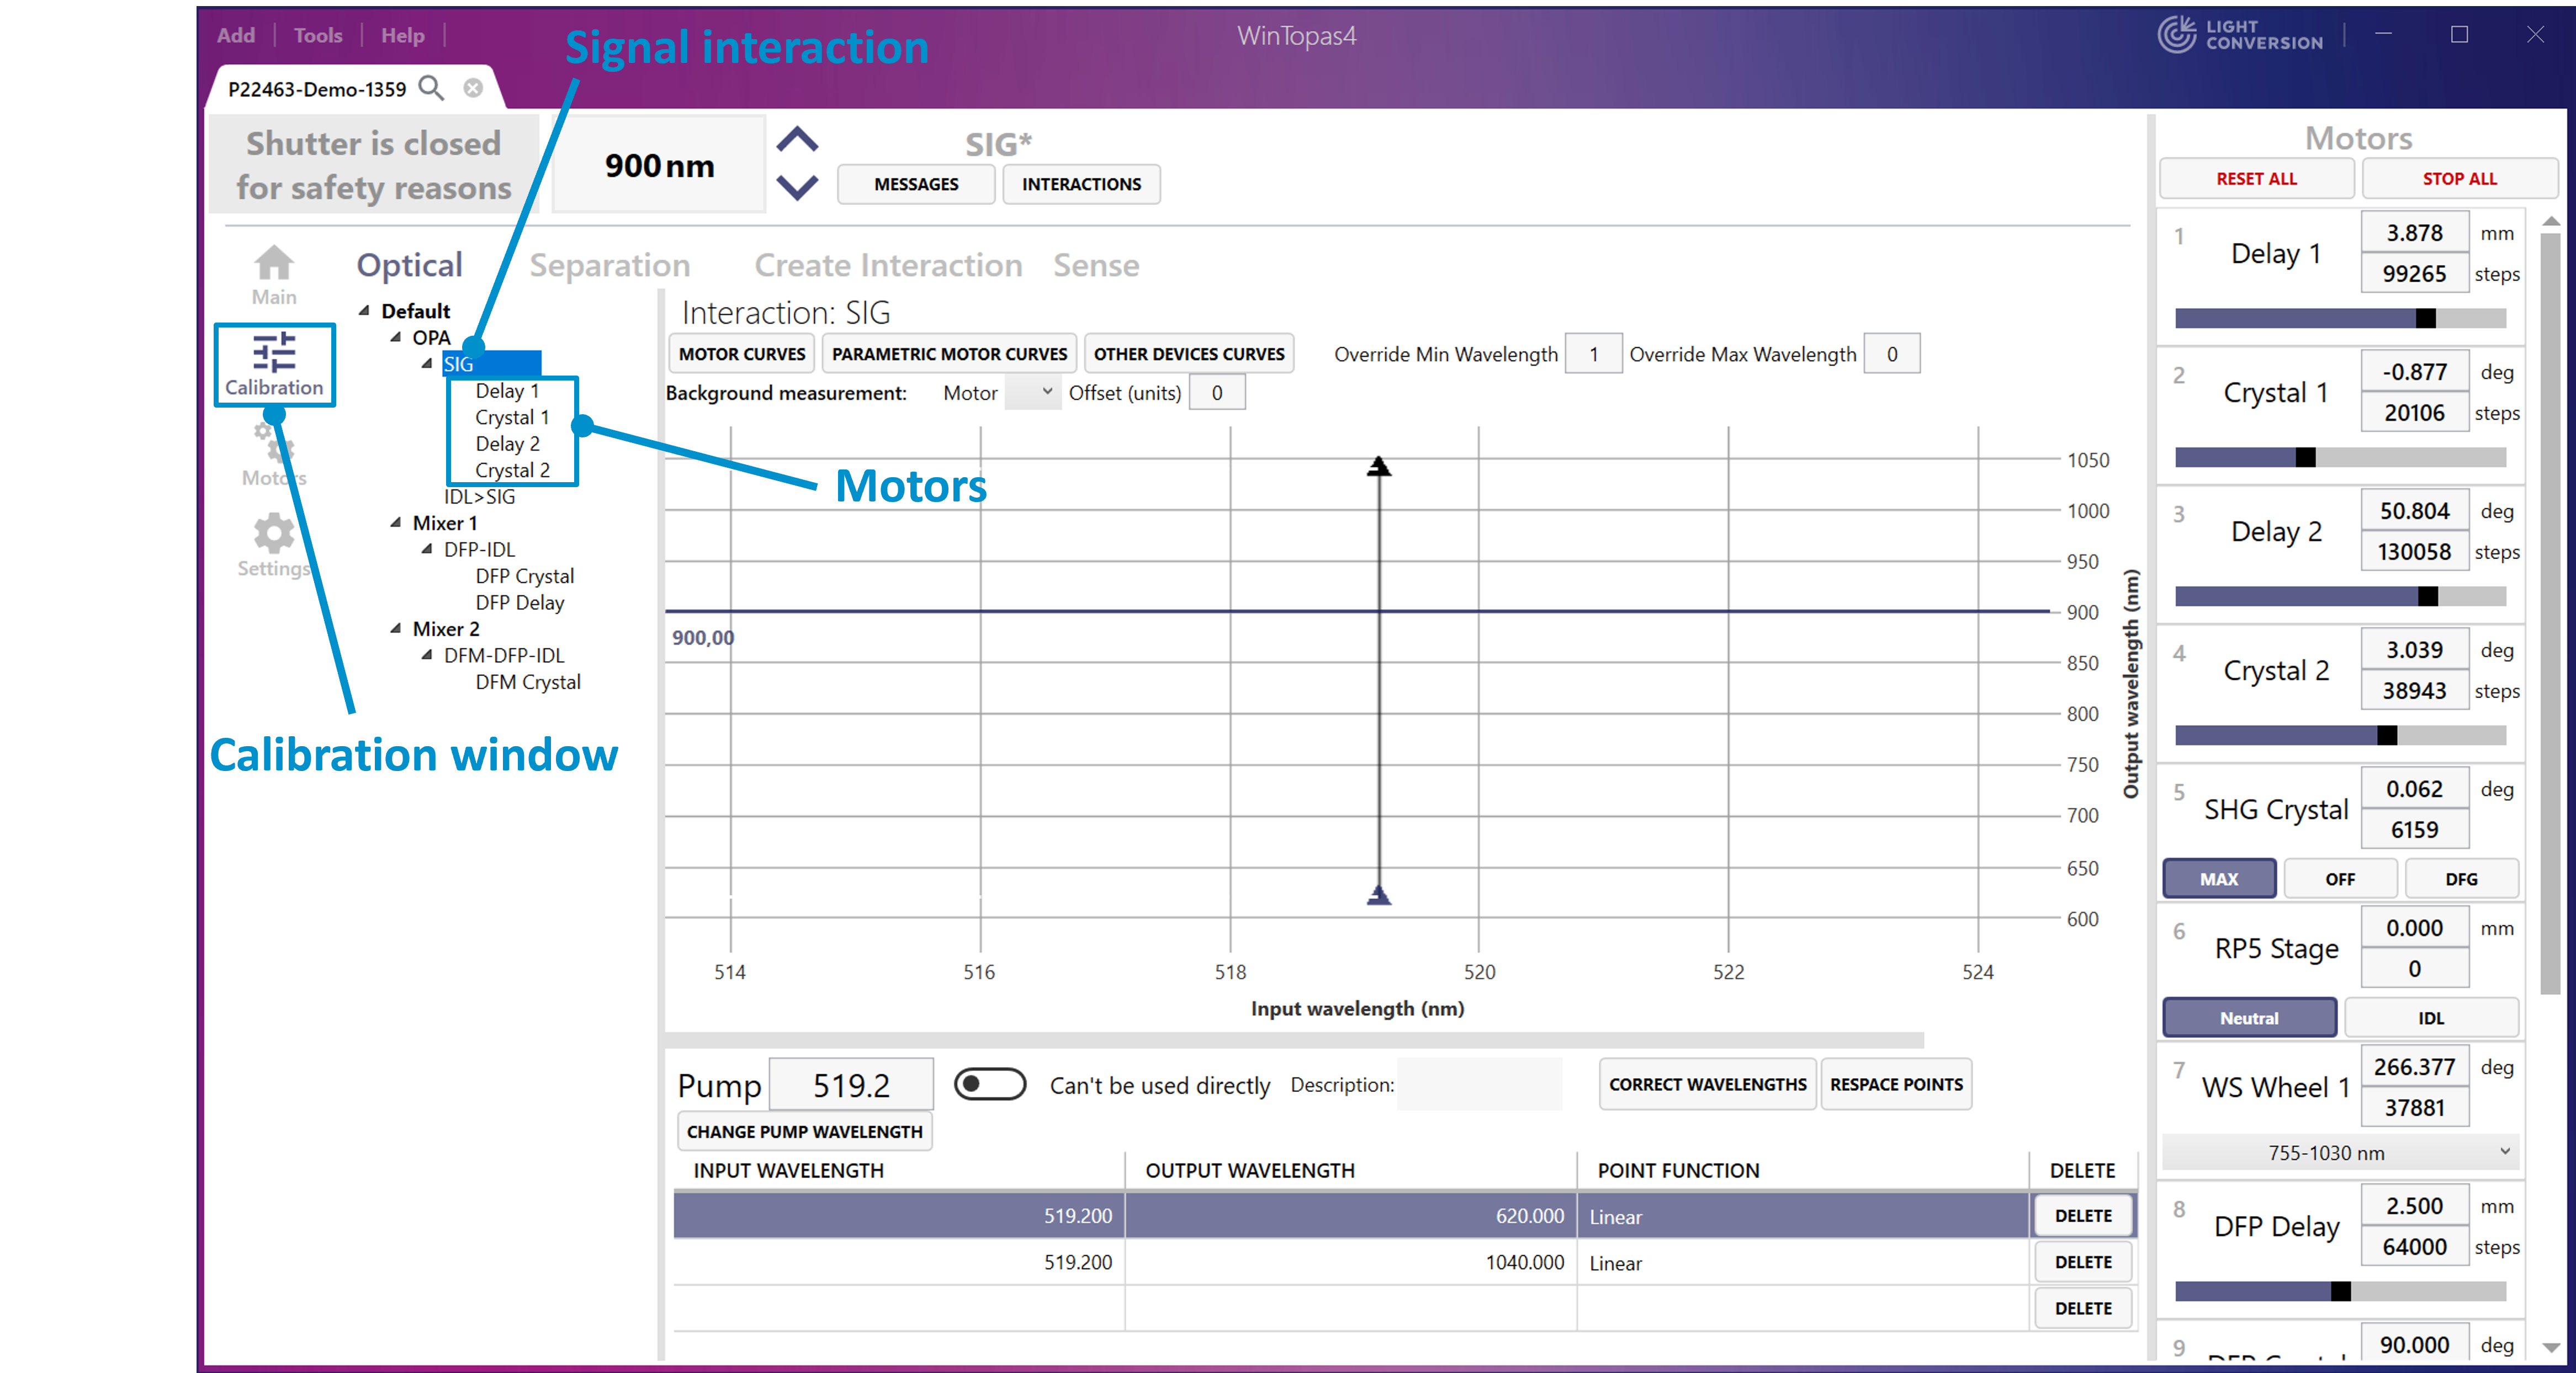
Task: Toggle the 'Can't be used directly' switch
Action: (x=989, y=1084)
